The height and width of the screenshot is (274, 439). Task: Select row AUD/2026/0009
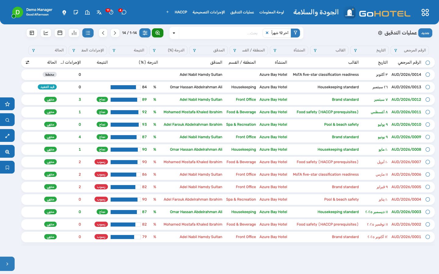tap(428, 137)
